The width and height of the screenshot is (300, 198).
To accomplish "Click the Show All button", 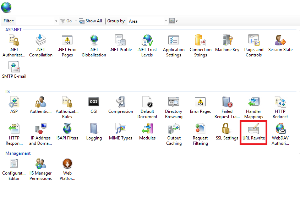I will tap(91, 21).
